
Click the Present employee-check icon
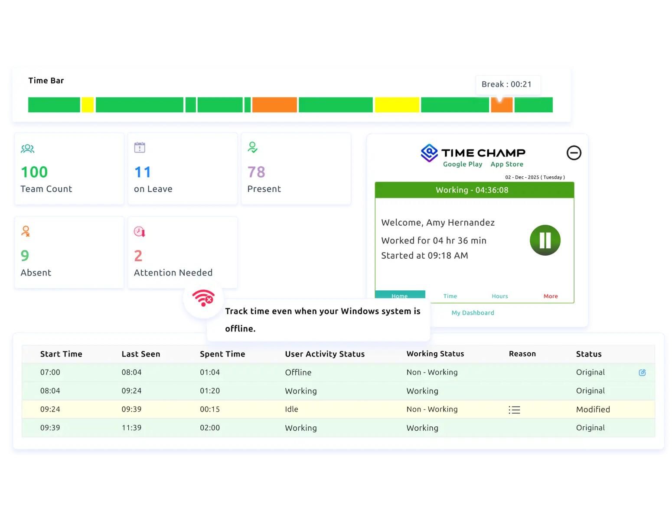coord(253,148)
